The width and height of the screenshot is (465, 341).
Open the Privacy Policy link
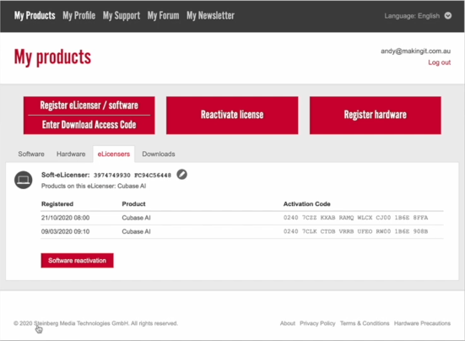pos(317,323)
